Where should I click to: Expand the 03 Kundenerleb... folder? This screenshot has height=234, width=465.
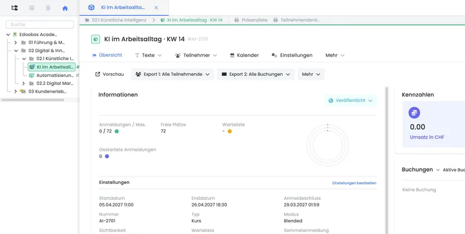(15, 92)
